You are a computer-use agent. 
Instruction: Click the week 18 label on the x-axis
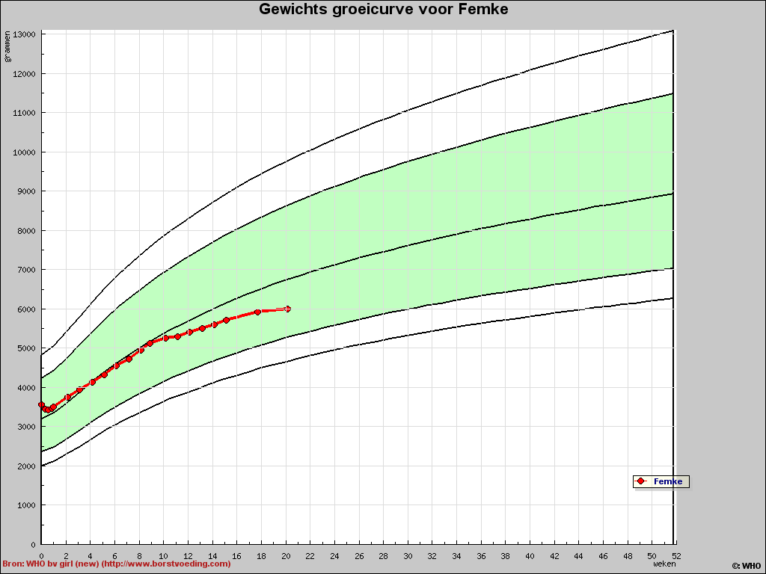click(x=261, y=556)
